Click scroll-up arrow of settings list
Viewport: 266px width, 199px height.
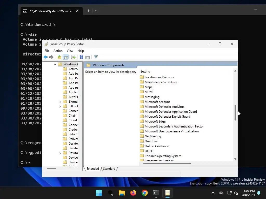[235, 71]
